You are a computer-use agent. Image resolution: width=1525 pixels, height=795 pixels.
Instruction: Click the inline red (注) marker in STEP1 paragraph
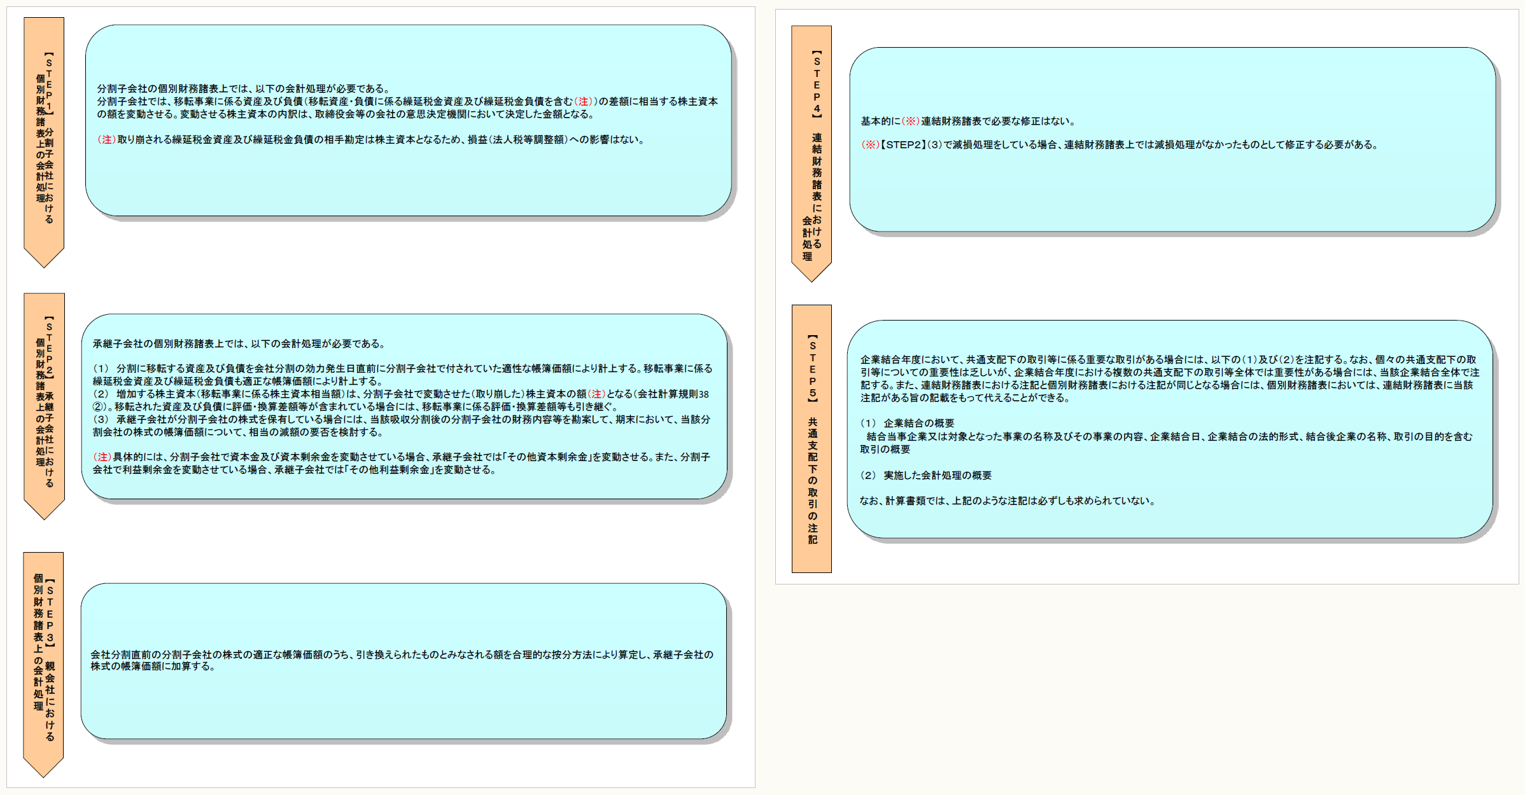tap(582, 102)
